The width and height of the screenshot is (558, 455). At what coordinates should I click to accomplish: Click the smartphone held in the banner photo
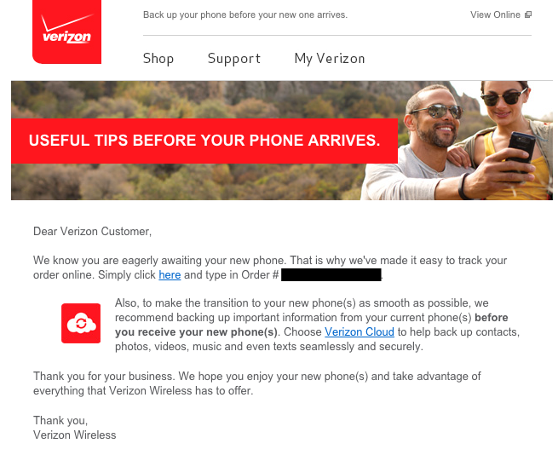pos(521,147)
